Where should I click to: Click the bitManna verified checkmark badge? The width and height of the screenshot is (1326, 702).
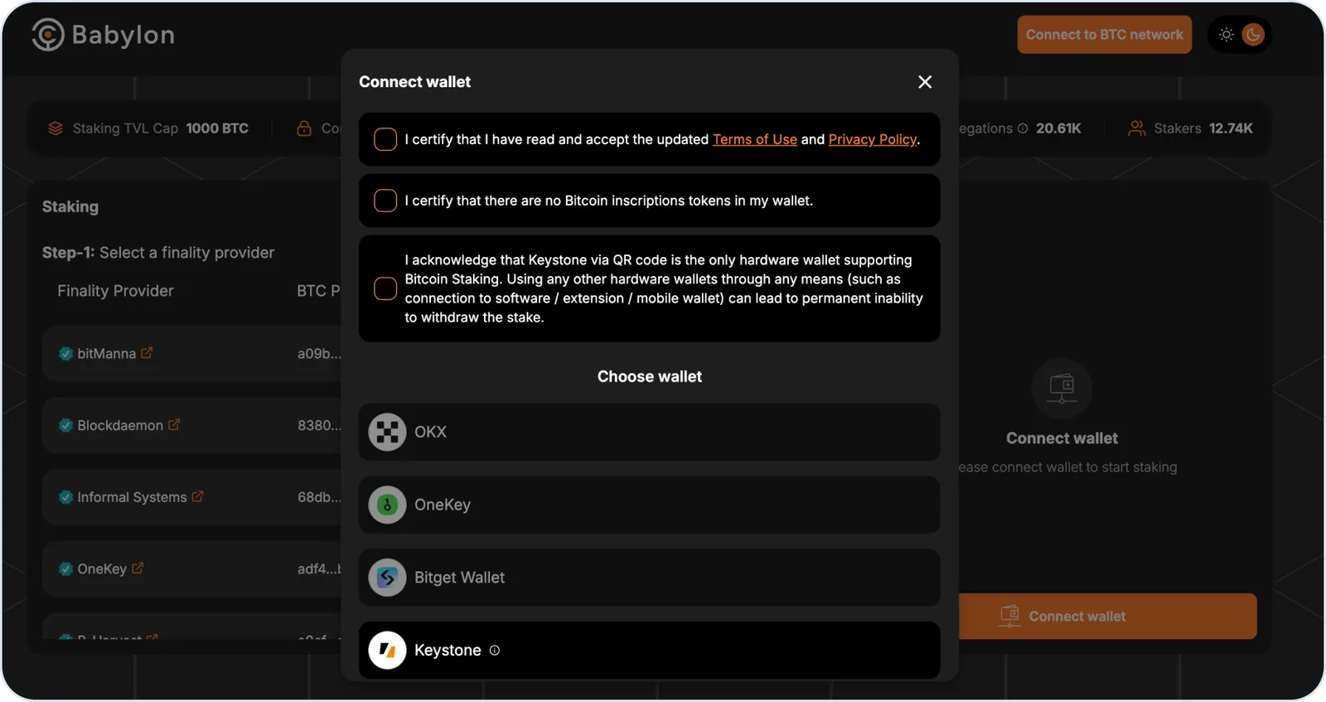pyautogui.click(x=65, y=354)
